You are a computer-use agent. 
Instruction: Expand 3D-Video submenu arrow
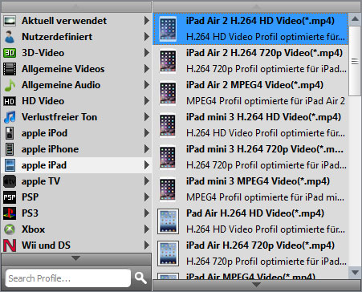pos(147,53)
